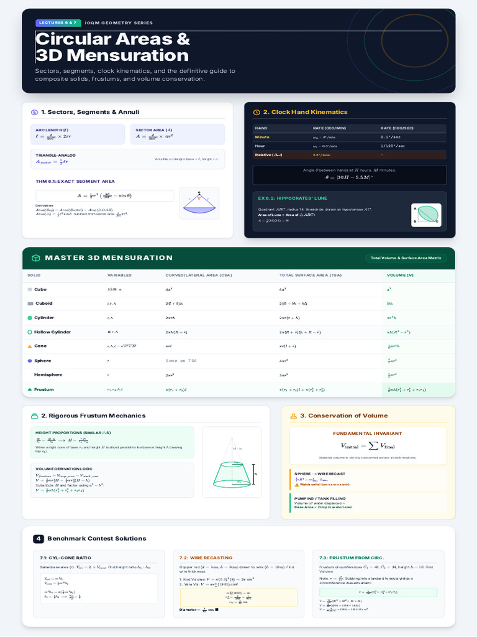The height and width of the screenshot is (637, 477).
Task: Click the THM 6.1: EXACT SEGMENT AREA heading
Action: pos(75,181)
